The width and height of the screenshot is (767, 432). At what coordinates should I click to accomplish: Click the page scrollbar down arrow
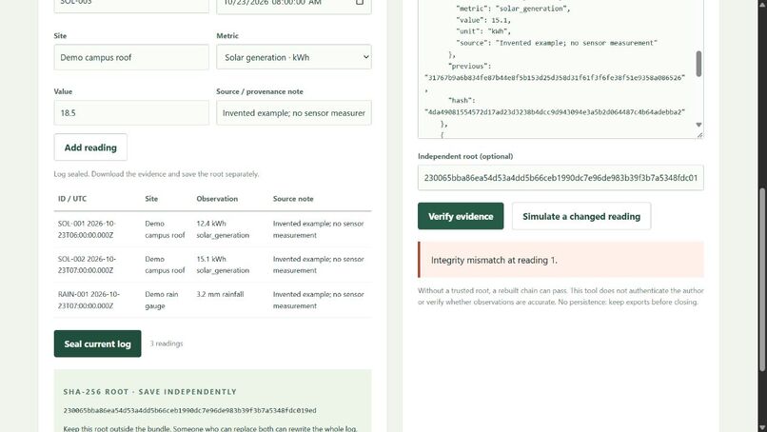(x=762, y=427)
